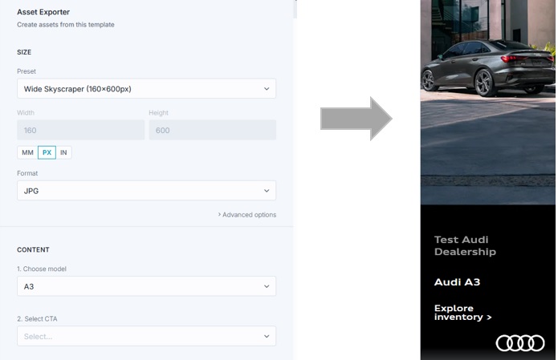The image size is (558, 360).
Task: Select PX as the unit
Action: click(x=47, y=152)
